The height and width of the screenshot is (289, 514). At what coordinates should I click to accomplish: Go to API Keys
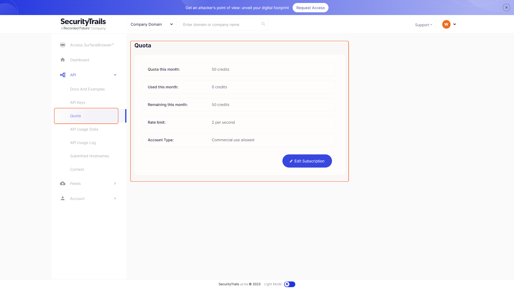pos(78,102)
